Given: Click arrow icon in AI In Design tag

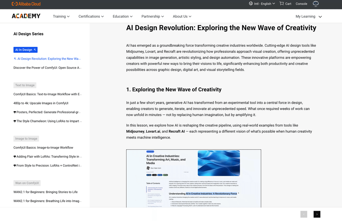Looking at the screenshot, I should (35, 50).
